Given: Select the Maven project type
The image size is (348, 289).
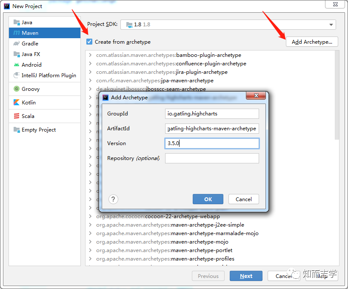Looking at the screenshot, I should coord(45,33).
